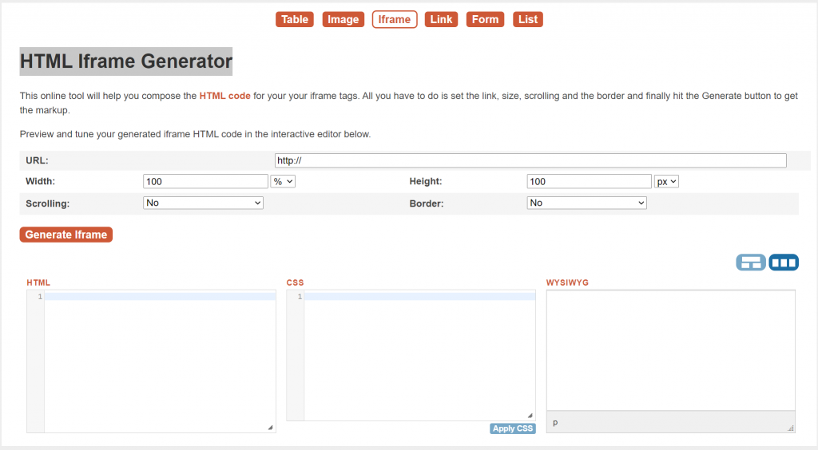Click inside the WYSIWYG preview area
The height and width of the screenshot is (450, 818).
(x=670, y=349)
